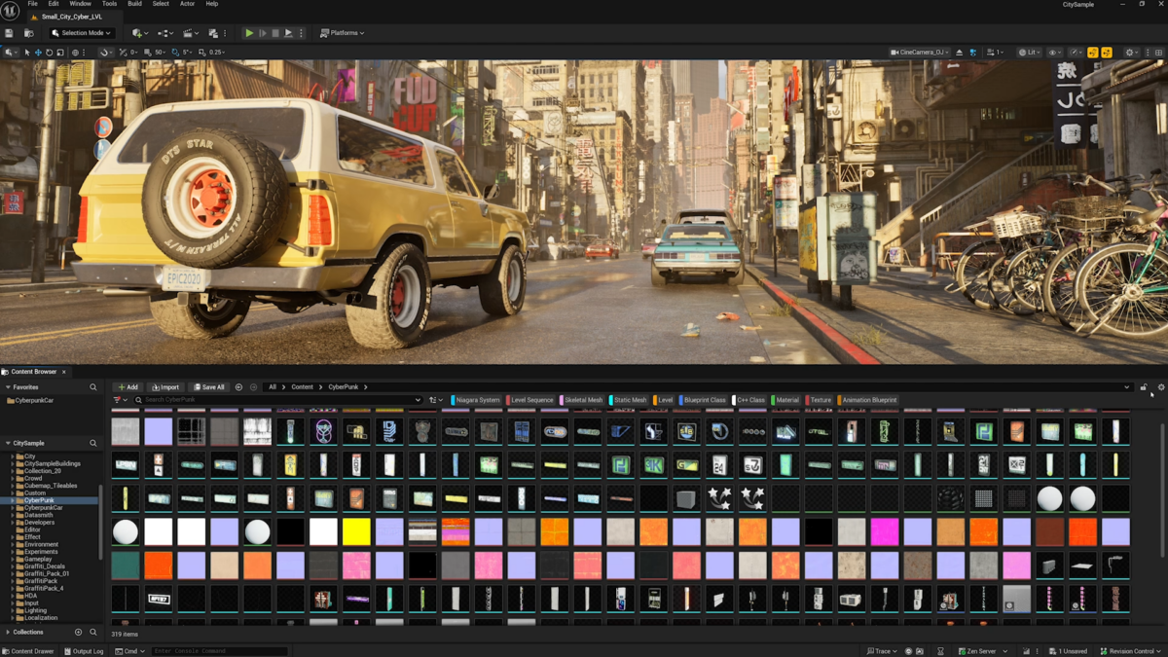This screenshot has height=657, width=1168.
Task: Toggle the first orange highlighted viewport button
Action: pos(1092,53)
